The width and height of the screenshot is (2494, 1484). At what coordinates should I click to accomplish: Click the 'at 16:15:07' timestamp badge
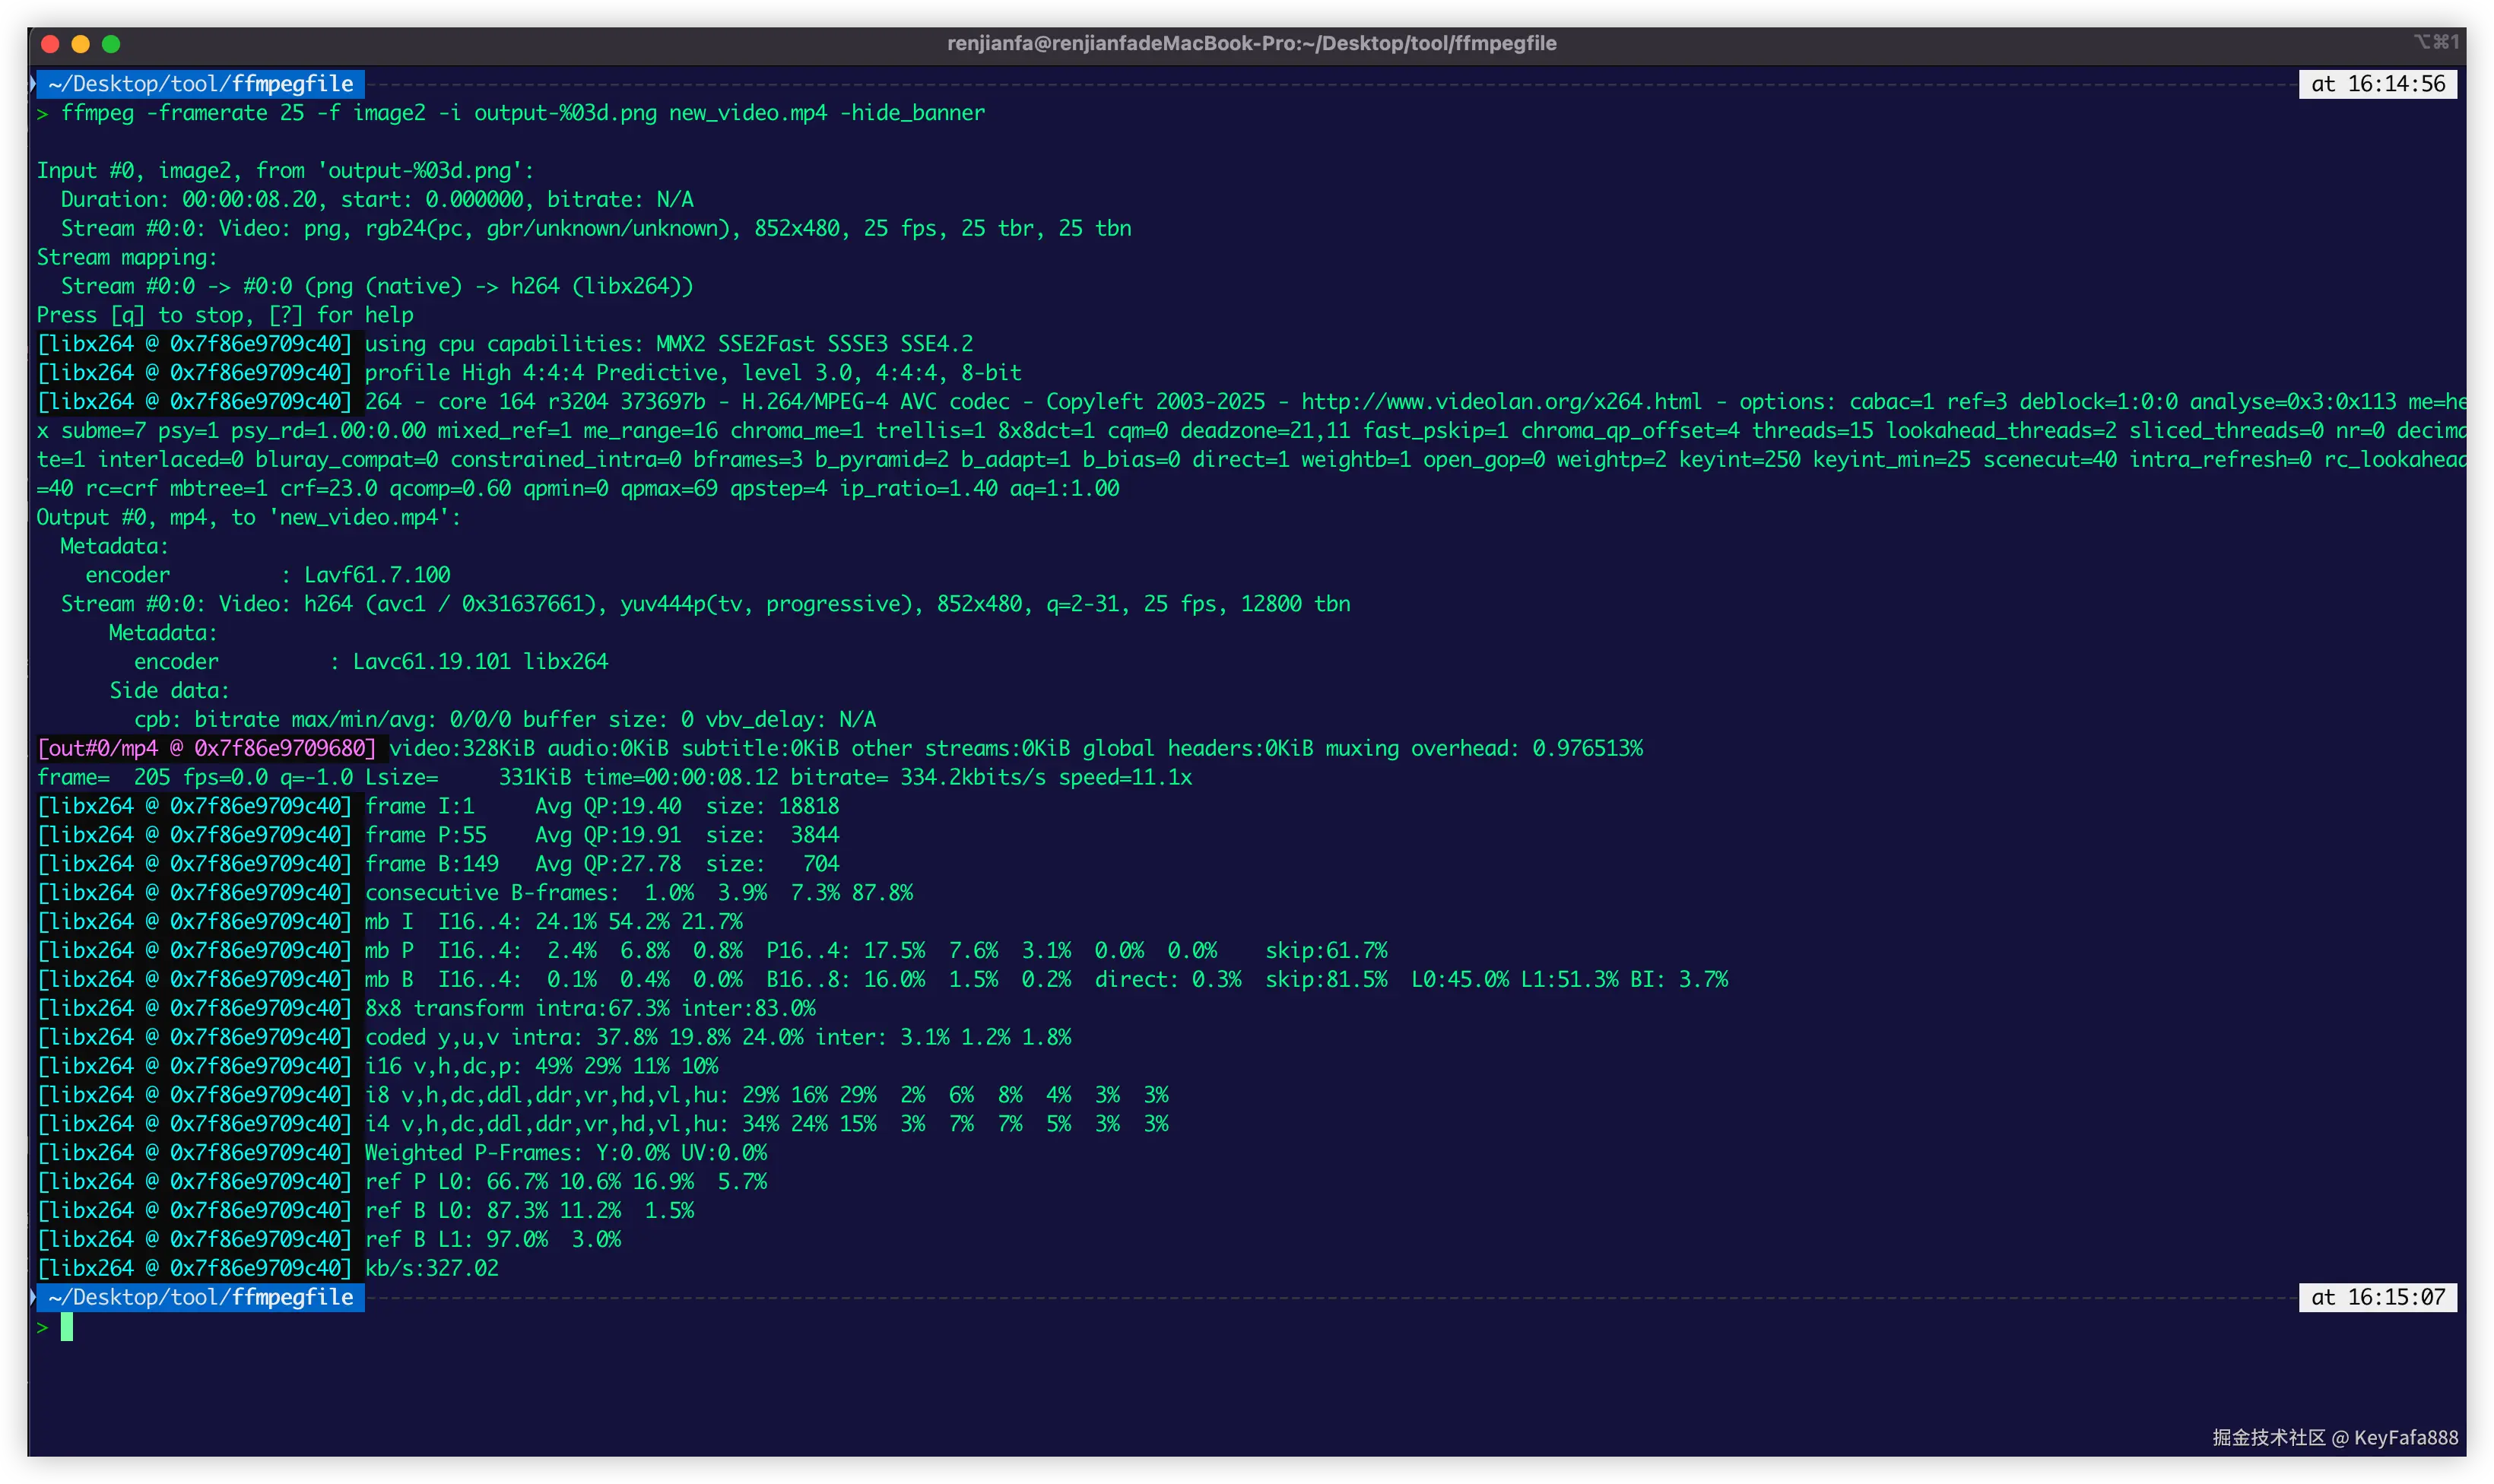(x=2377, y=1297)
